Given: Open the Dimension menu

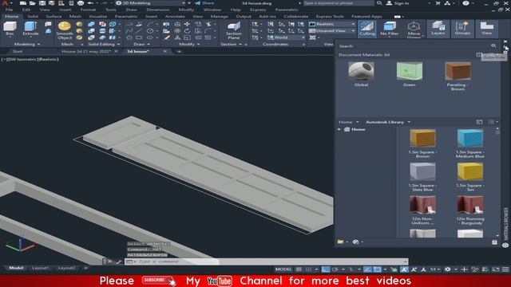Looking at the screenshot, I should coord(158,10).
